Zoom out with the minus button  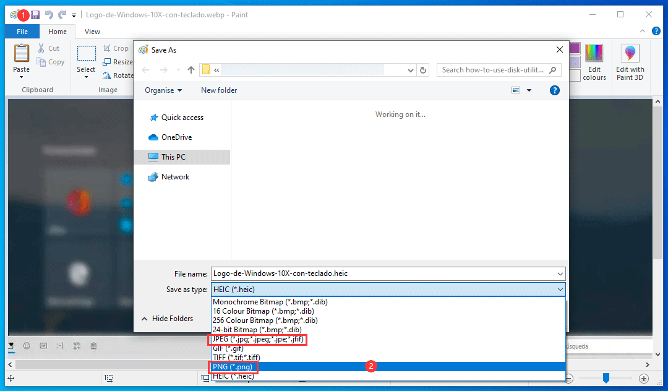(x=569, y=378)
